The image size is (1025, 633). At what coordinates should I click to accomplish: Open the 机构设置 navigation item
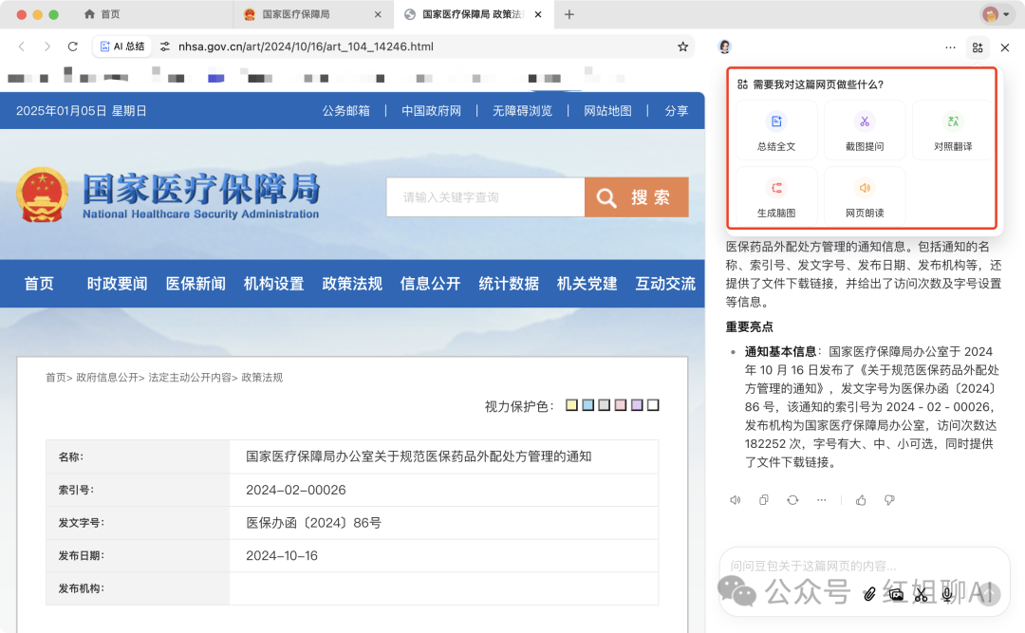274,284
